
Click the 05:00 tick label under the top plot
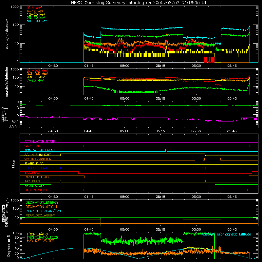[124, 66]
